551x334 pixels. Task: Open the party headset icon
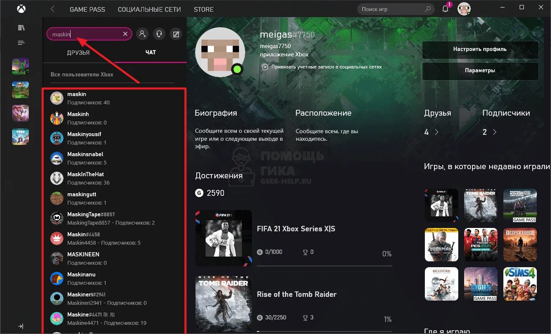159,34
